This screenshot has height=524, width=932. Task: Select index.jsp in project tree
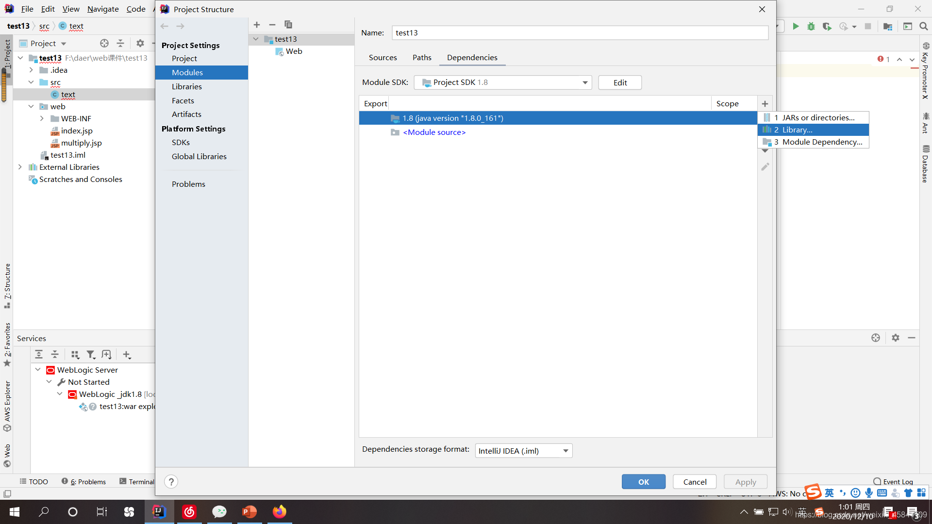point(76,131)
